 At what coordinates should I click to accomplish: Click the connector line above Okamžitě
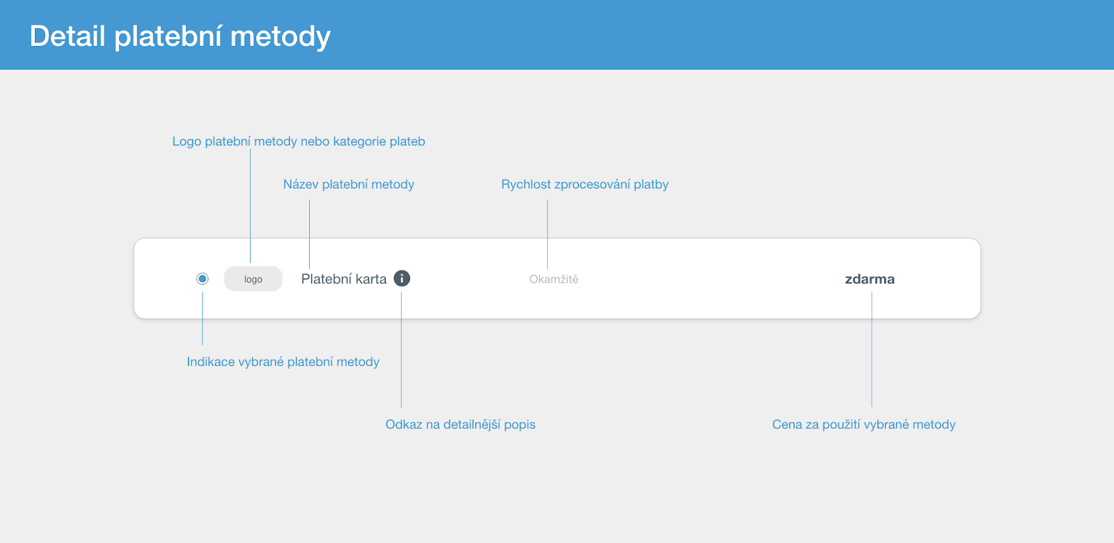[x=548, y=234]
